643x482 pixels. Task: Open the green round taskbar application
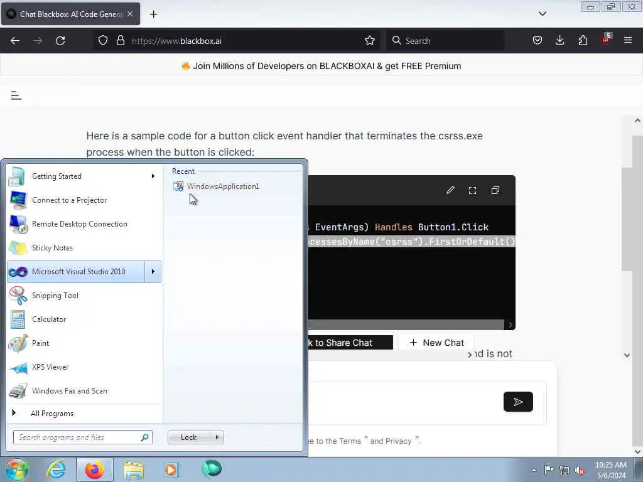(x=212, y=469)
